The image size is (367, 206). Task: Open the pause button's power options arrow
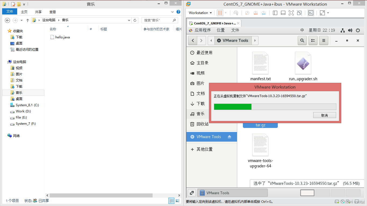point(226,13)
